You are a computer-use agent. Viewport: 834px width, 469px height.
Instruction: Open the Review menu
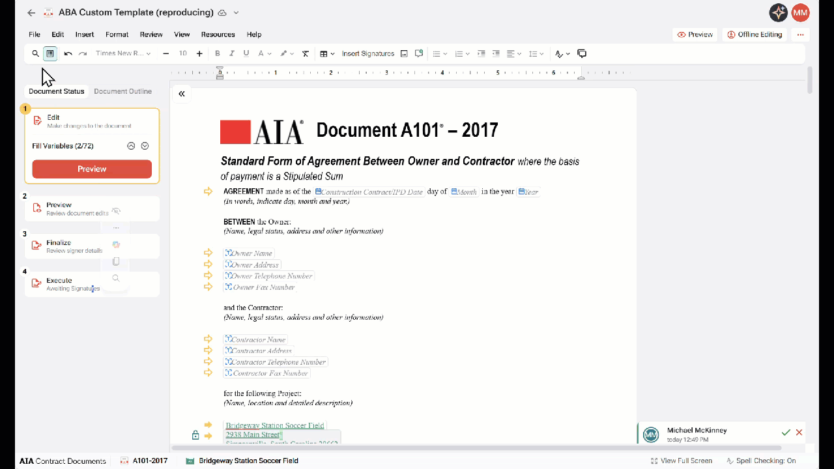(x=151, y=35)
